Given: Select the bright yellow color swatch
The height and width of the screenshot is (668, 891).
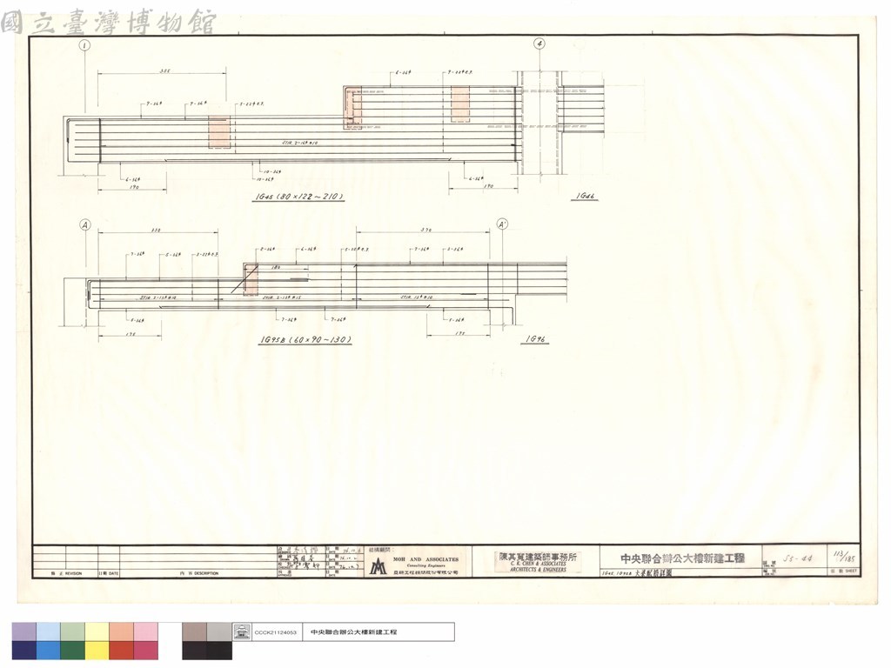Looking at the screenshot, I should tap(97, 651).
